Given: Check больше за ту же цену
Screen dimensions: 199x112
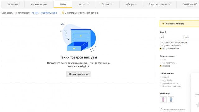Looking at the screenshot, I should click(160, 86).
